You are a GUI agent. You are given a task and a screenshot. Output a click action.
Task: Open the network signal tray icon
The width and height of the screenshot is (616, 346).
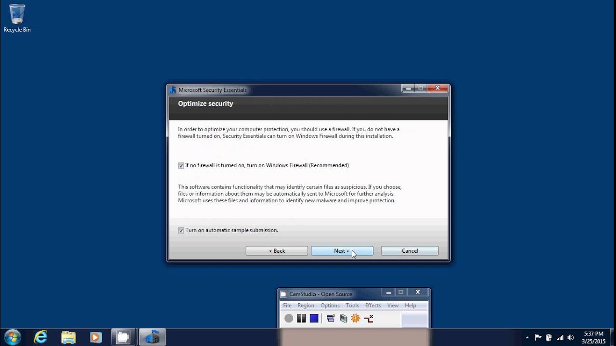click(560, 337)
